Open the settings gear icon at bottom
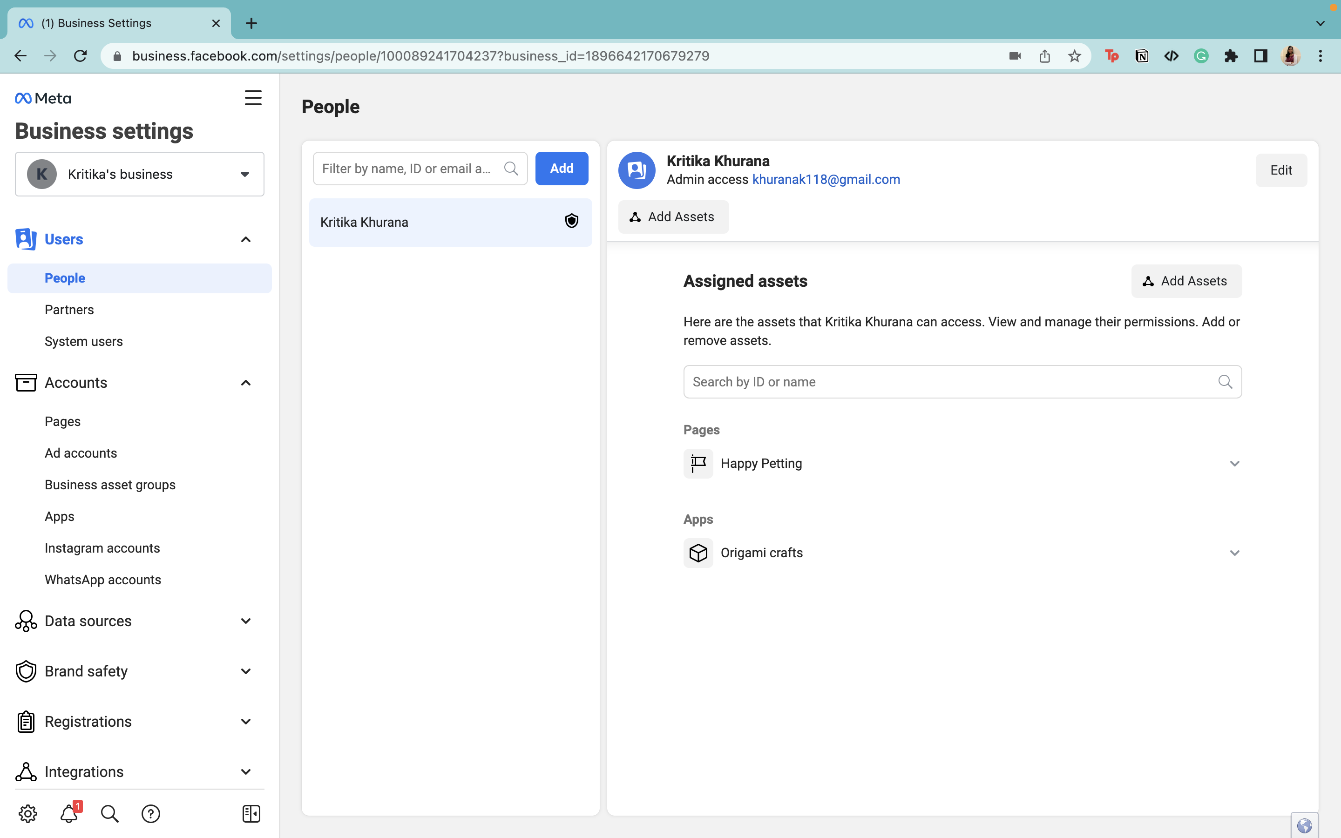Viewport: 1341px width, 838px height. pos(28,813)
